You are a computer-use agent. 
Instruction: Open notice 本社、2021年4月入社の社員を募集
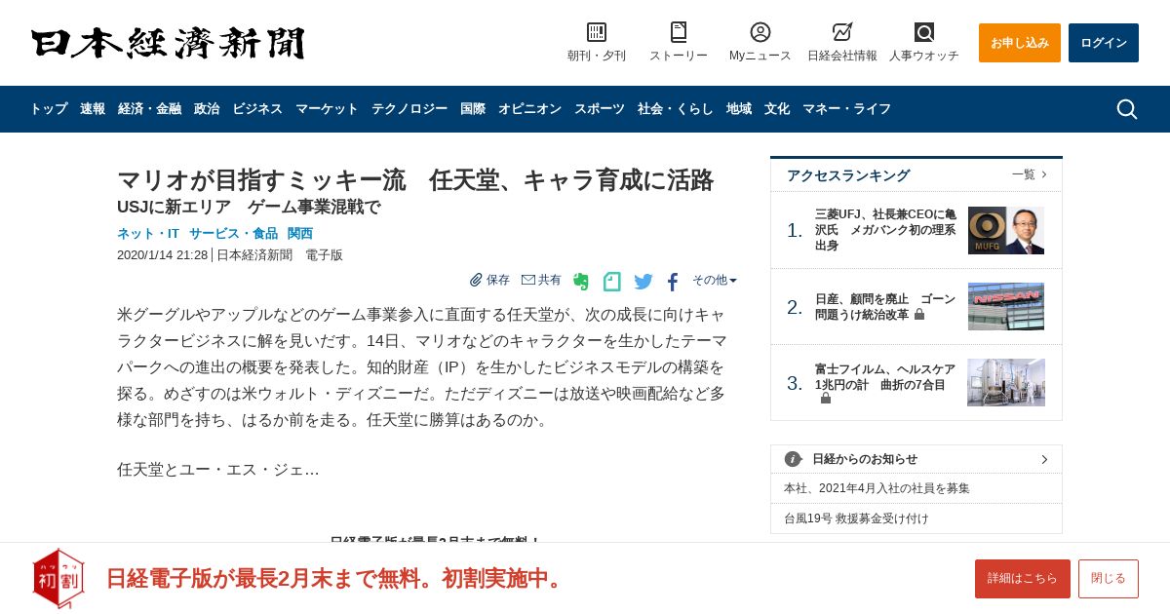point(877,488)
